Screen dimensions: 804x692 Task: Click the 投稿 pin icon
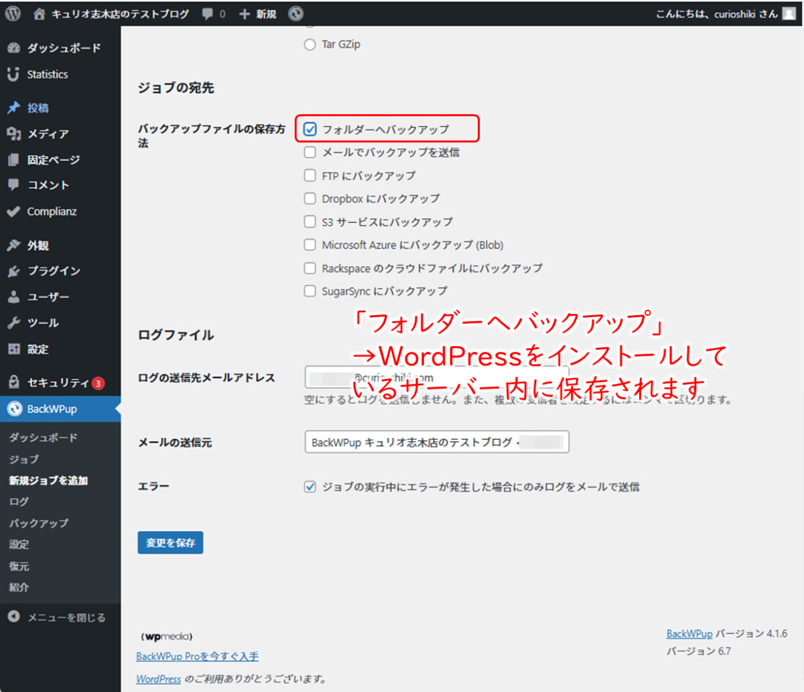coord(13,107)
